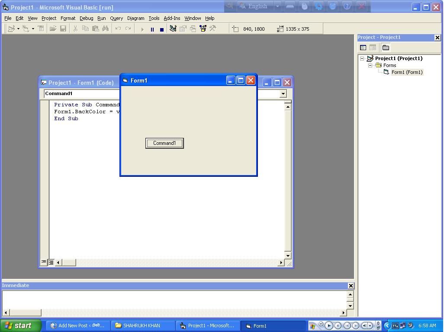Collapse the Project1 (Project1) tree node
This screenshot has height=332, width=444.
pyautogui.click(x=362, y=58)
